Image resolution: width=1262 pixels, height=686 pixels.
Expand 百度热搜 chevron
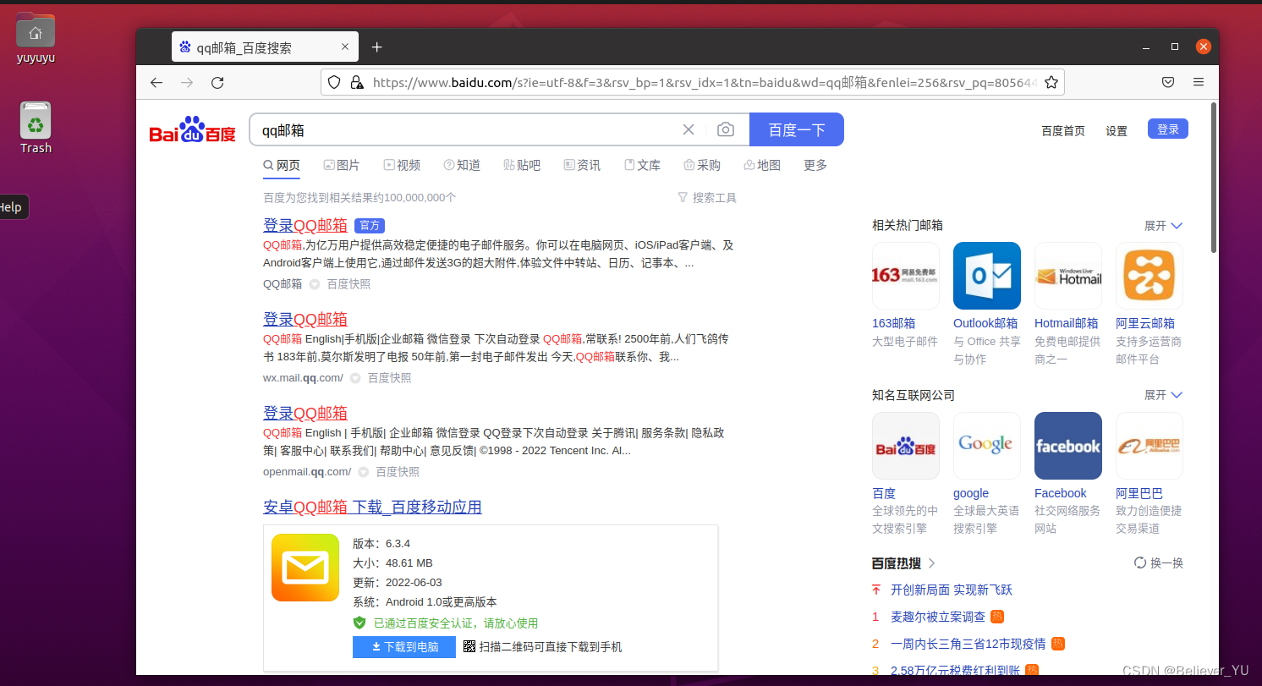(932, 563)
